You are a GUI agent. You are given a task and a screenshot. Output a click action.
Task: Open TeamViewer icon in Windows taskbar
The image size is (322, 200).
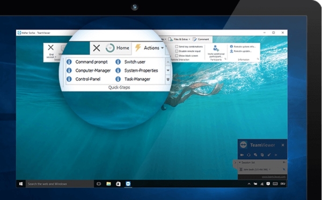pyautogui.click(x=128, y=184)
